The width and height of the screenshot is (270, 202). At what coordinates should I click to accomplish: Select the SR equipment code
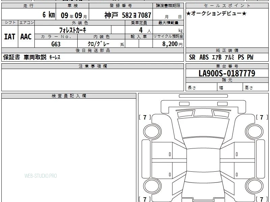192,57
